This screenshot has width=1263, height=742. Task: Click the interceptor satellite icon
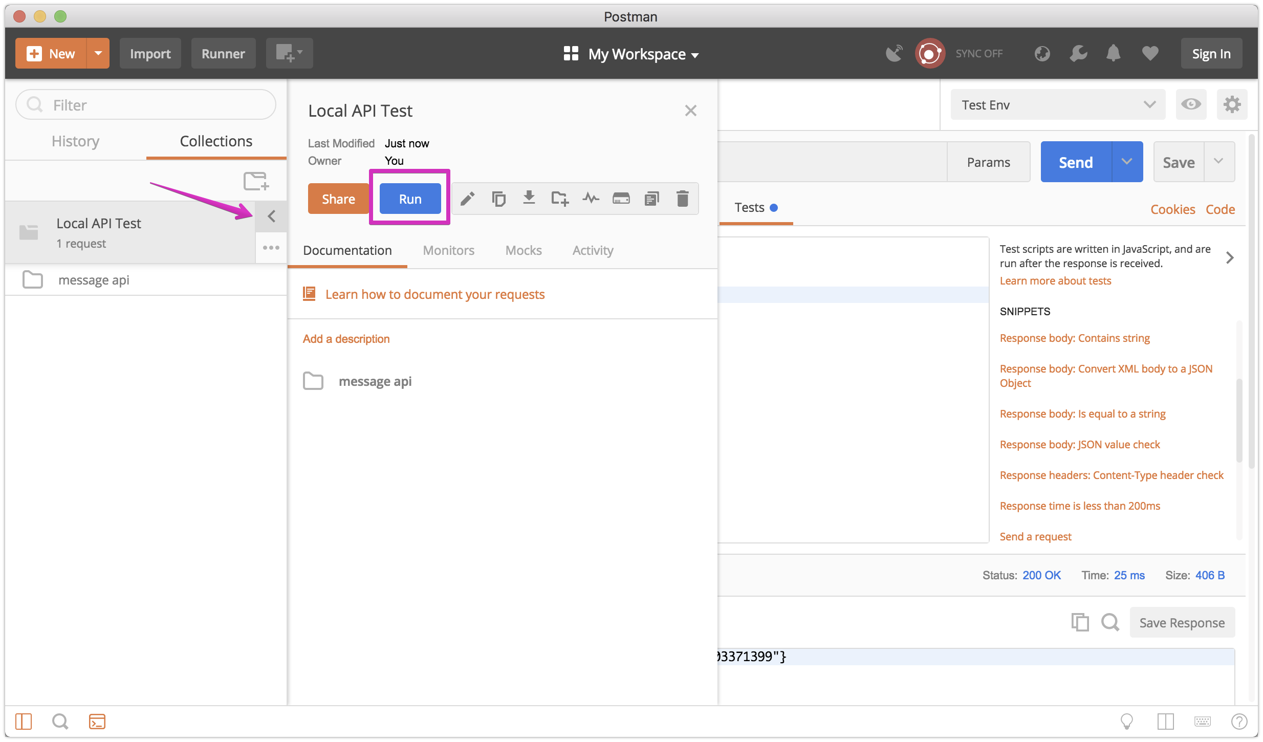point(895,53)
